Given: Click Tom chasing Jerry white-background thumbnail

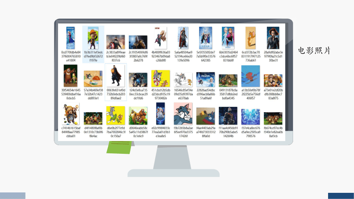Looking at the screenshot, I should coord(183,80).
